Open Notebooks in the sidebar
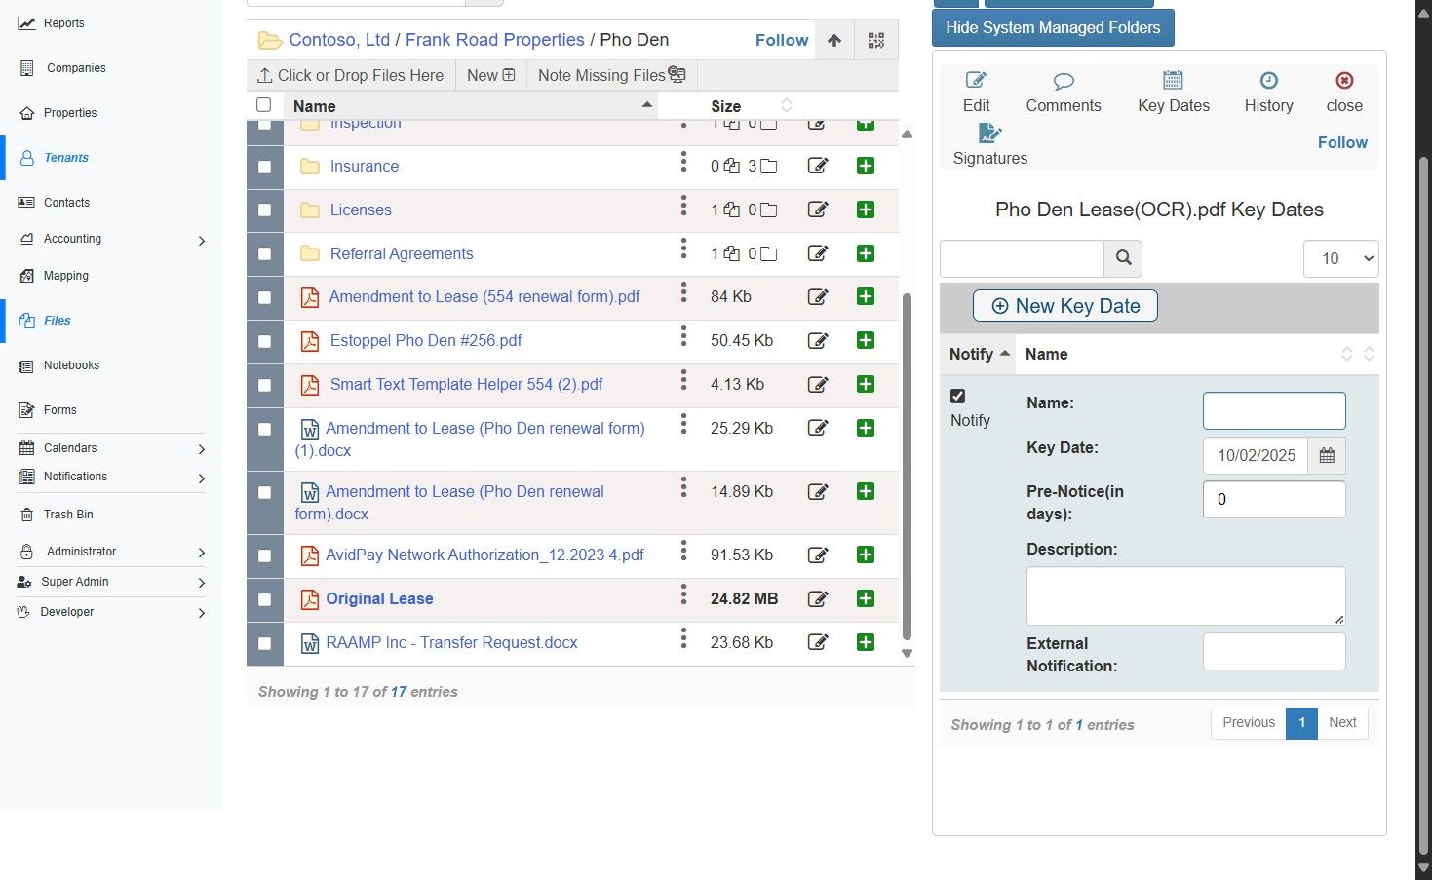 (71, 365)
